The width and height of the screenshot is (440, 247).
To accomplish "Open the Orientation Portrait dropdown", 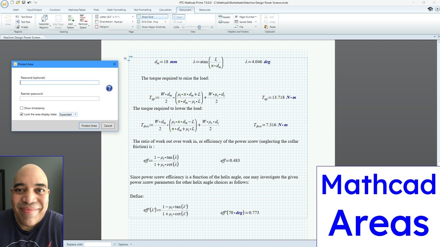I will [x=133, y=22].
